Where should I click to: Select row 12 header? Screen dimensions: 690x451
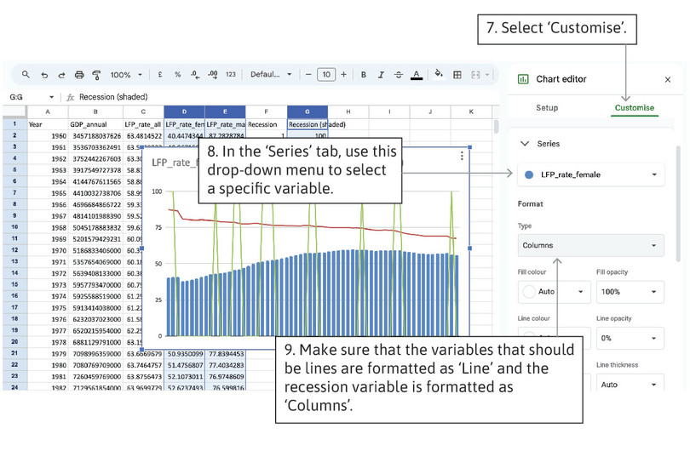click(x=14, y=249)
